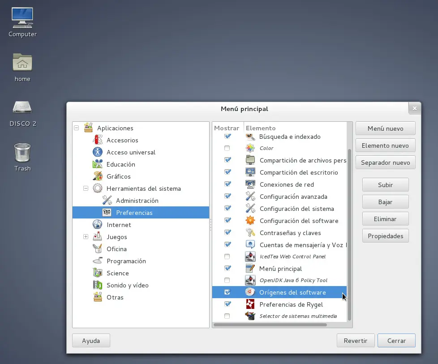
Task: Click the Educación category icon
Action: pos(98,164)
